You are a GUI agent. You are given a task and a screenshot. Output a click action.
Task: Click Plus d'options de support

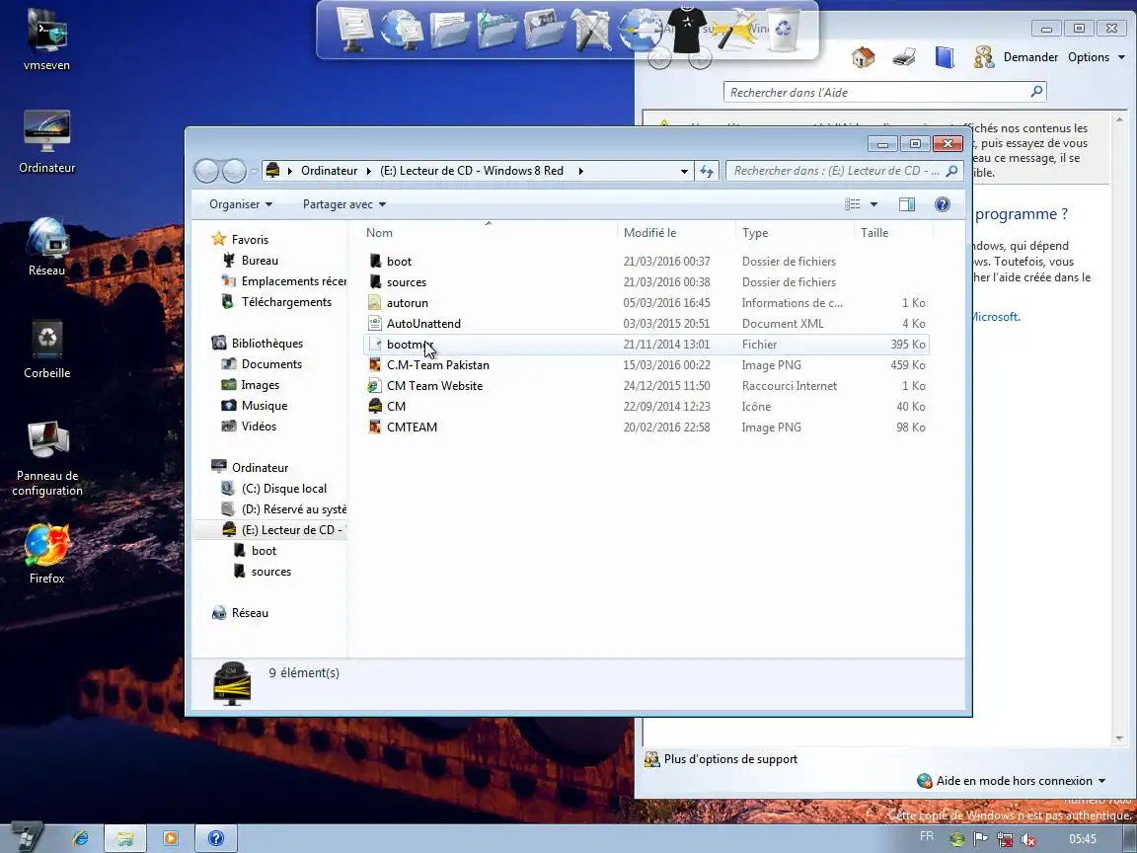(x=730, y=759)
